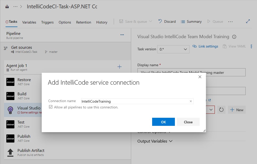257x164 pixels.
Task: Click View YAML
Action: [x=234, y=46]
